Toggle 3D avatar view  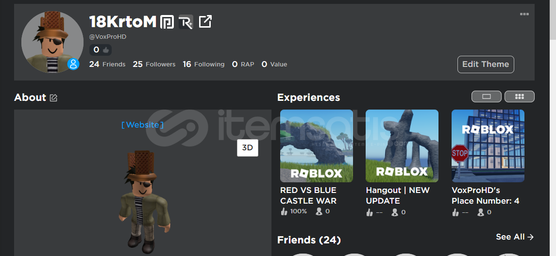point(248,148)
